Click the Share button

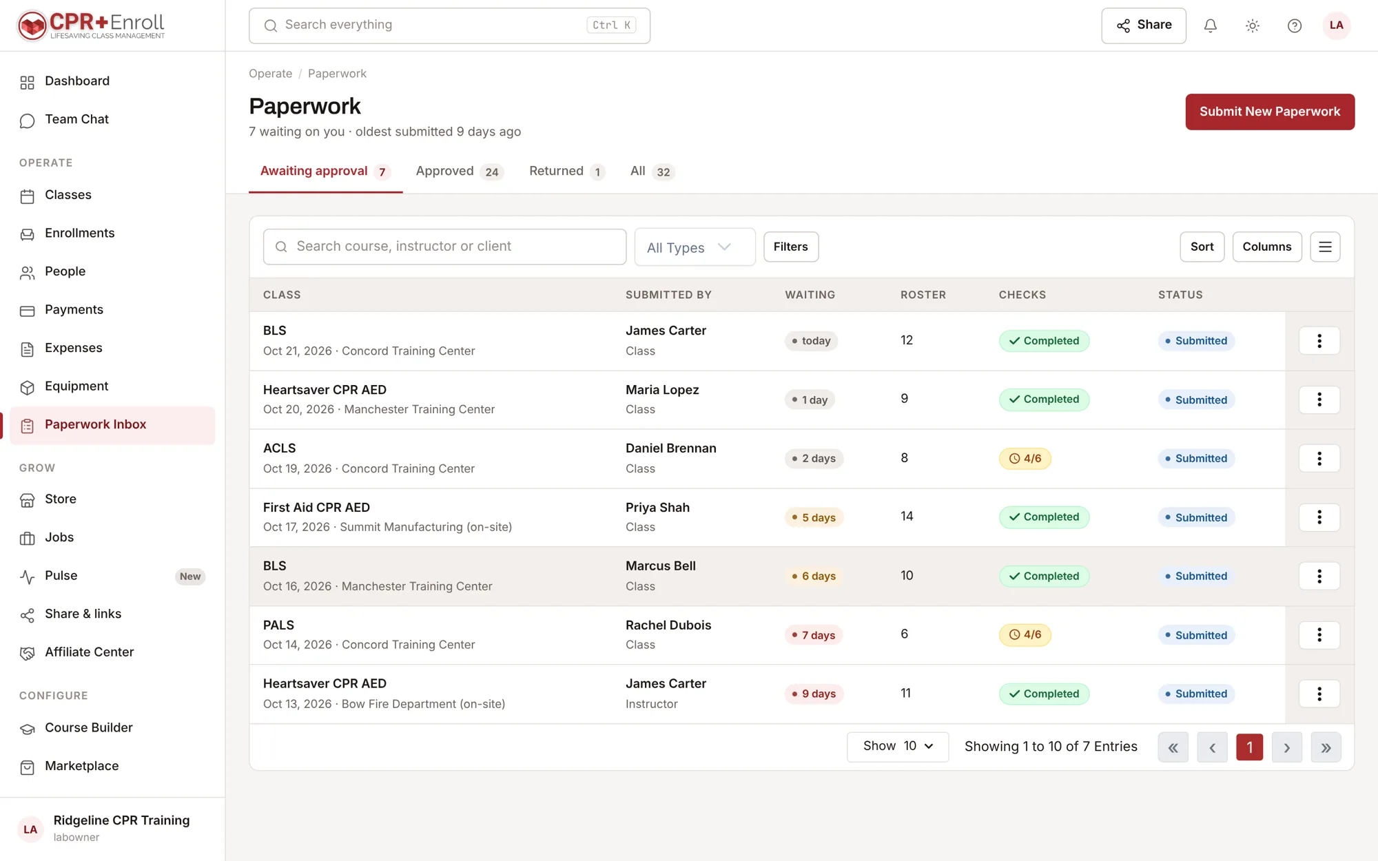1144,25
